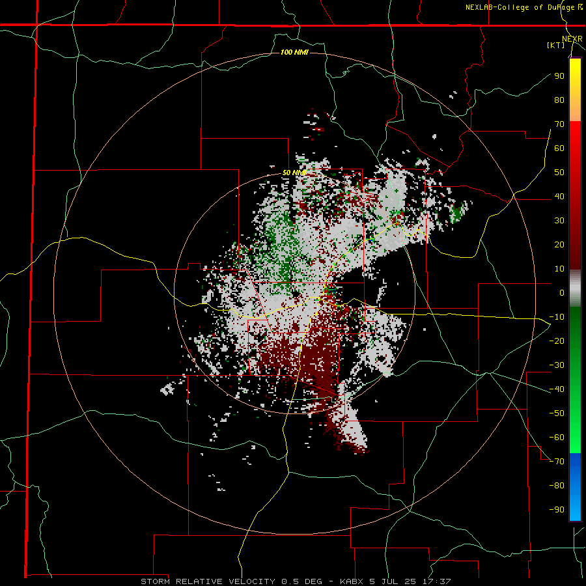Viewport: 586px width, 586px height.
Task: Click the gray zero-velocity segment of the color bar
Action: [x=575, y=288]
